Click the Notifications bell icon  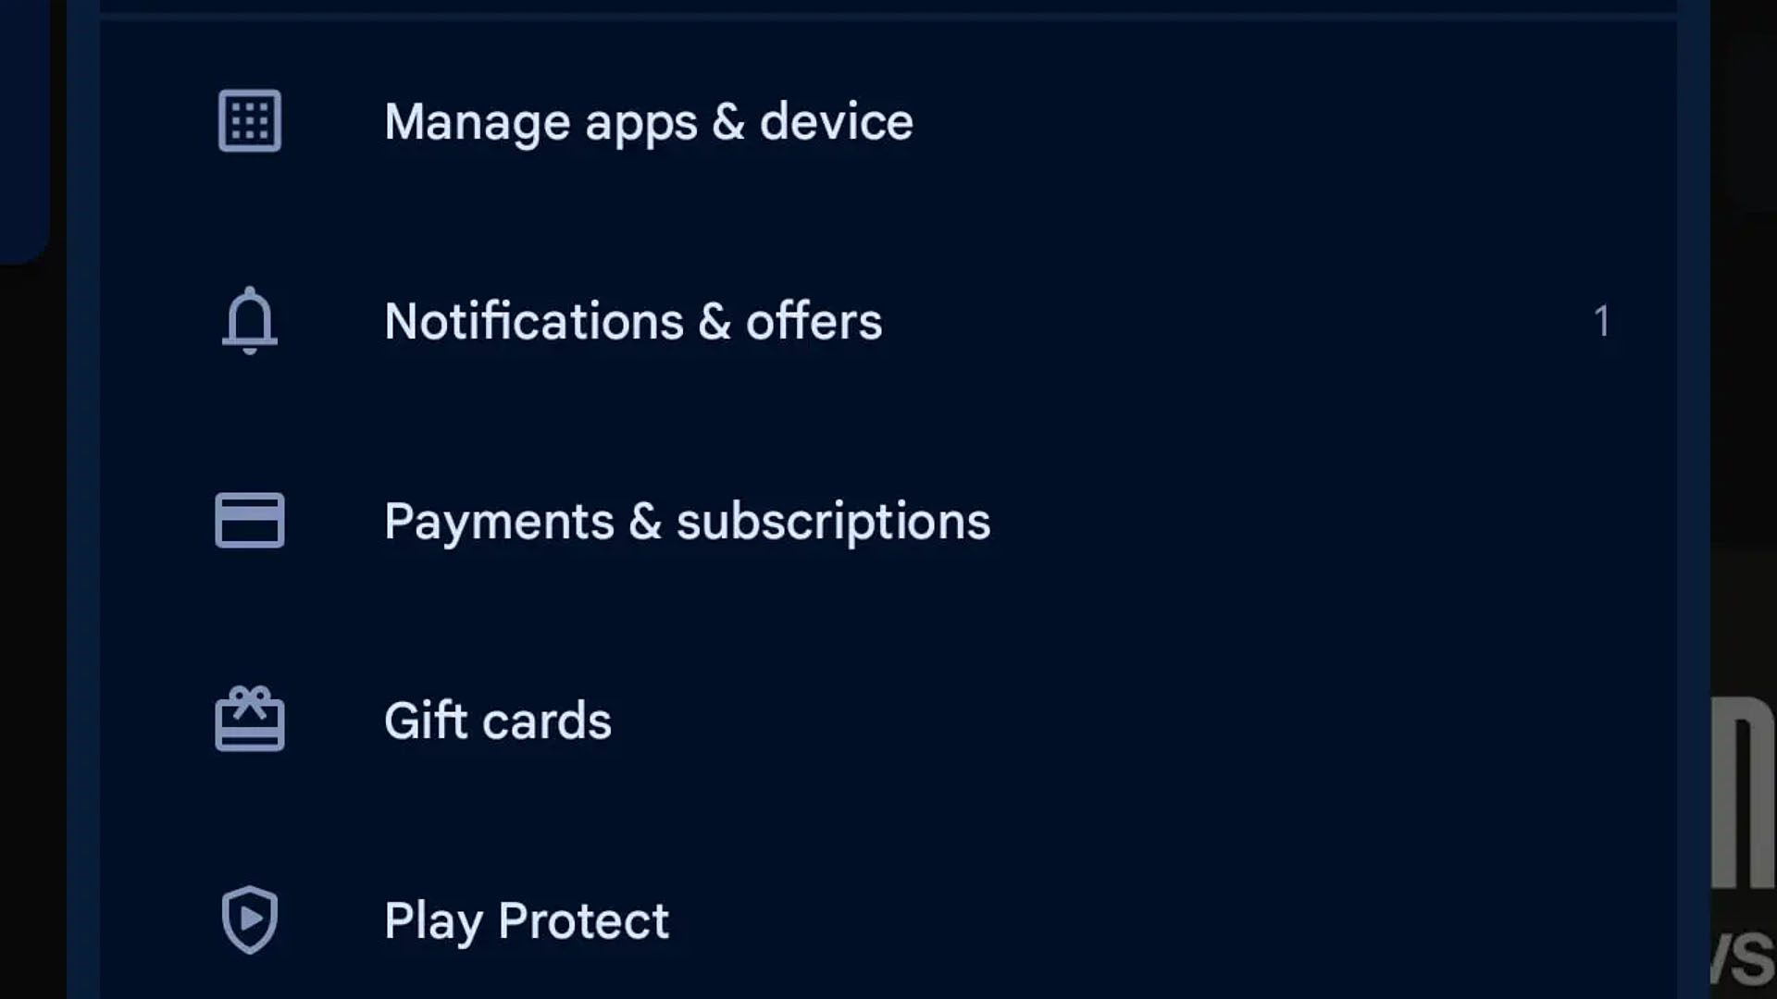[250, 321]
